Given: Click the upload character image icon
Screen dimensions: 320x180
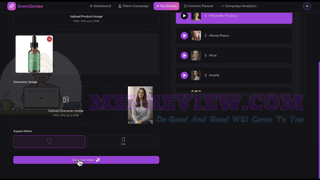Looking at the screenshot, I should point(66,100).
